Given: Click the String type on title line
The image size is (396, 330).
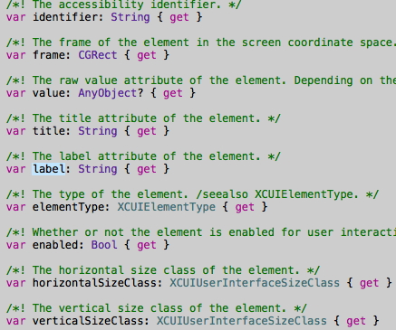Looking at the screenshot, I should point(98,131).
